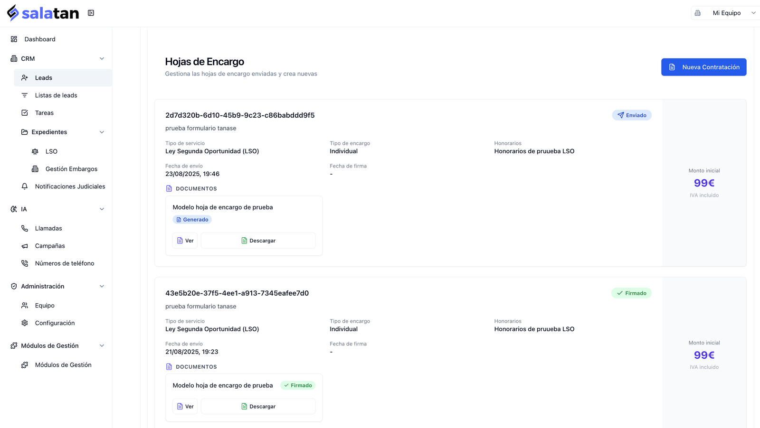The height and width of the screenshot is (428, 760).
Task: Click the Mi Equipo building icon
Action: [x=697, y=13]
